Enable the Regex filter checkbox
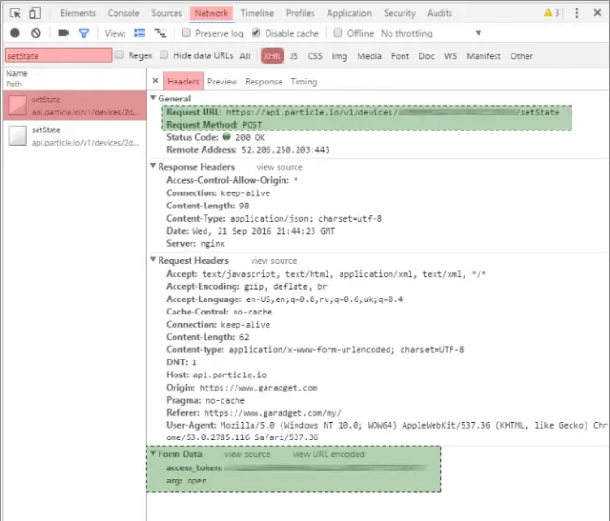Viewport: 610px width, 521px height. (119, 54)
